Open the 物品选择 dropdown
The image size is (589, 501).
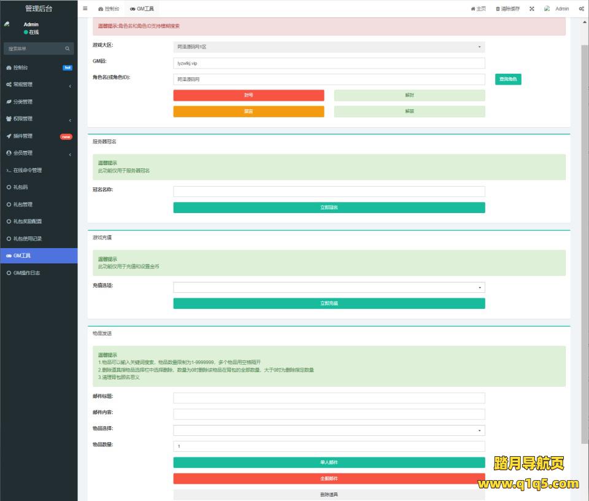coord(329,430)
